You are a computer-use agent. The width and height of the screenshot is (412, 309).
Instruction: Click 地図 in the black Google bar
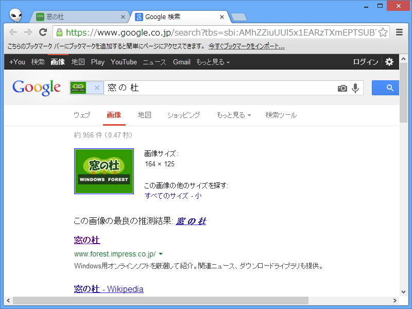coord(78,62)
